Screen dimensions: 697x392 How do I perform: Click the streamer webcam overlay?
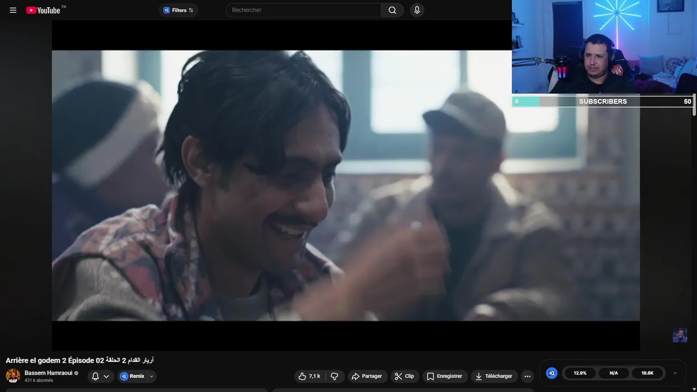[x=604, y=47]
